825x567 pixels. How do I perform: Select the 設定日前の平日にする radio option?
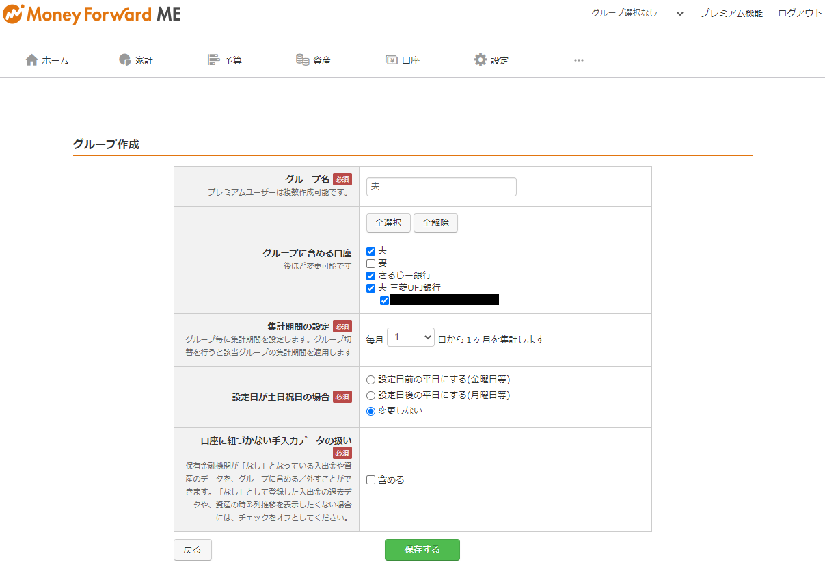pyautogui.click(x=370, y=379)
